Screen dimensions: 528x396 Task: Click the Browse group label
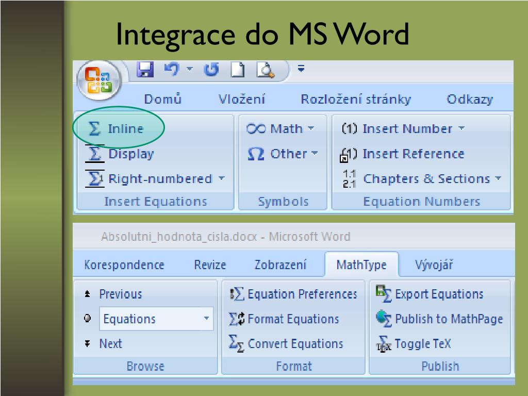click(145, 367)
